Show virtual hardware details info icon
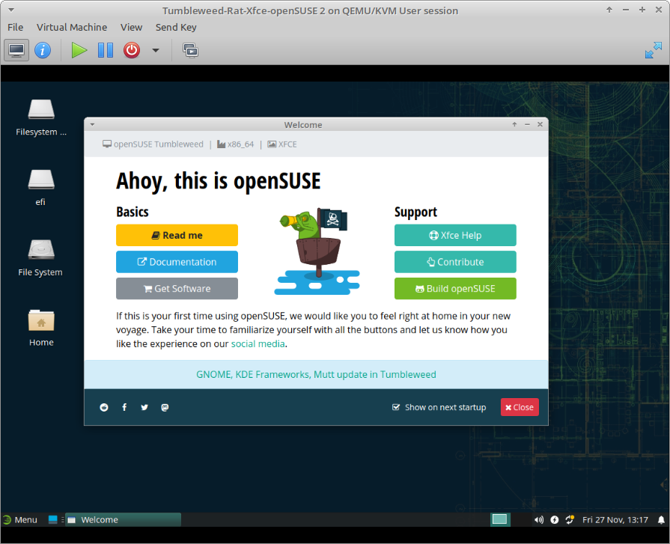This screenshot has height=544, width=670. coord(43,50)
